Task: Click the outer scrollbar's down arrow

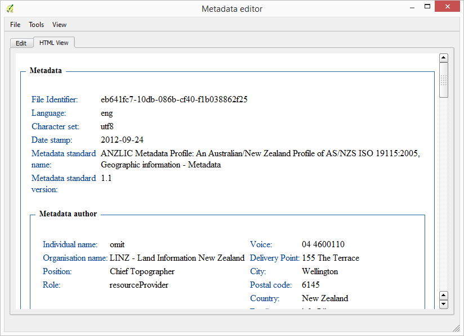Action: (444, 303)
